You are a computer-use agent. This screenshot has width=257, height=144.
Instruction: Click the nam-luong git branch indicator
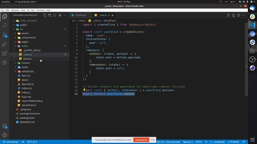coord(11,142)
